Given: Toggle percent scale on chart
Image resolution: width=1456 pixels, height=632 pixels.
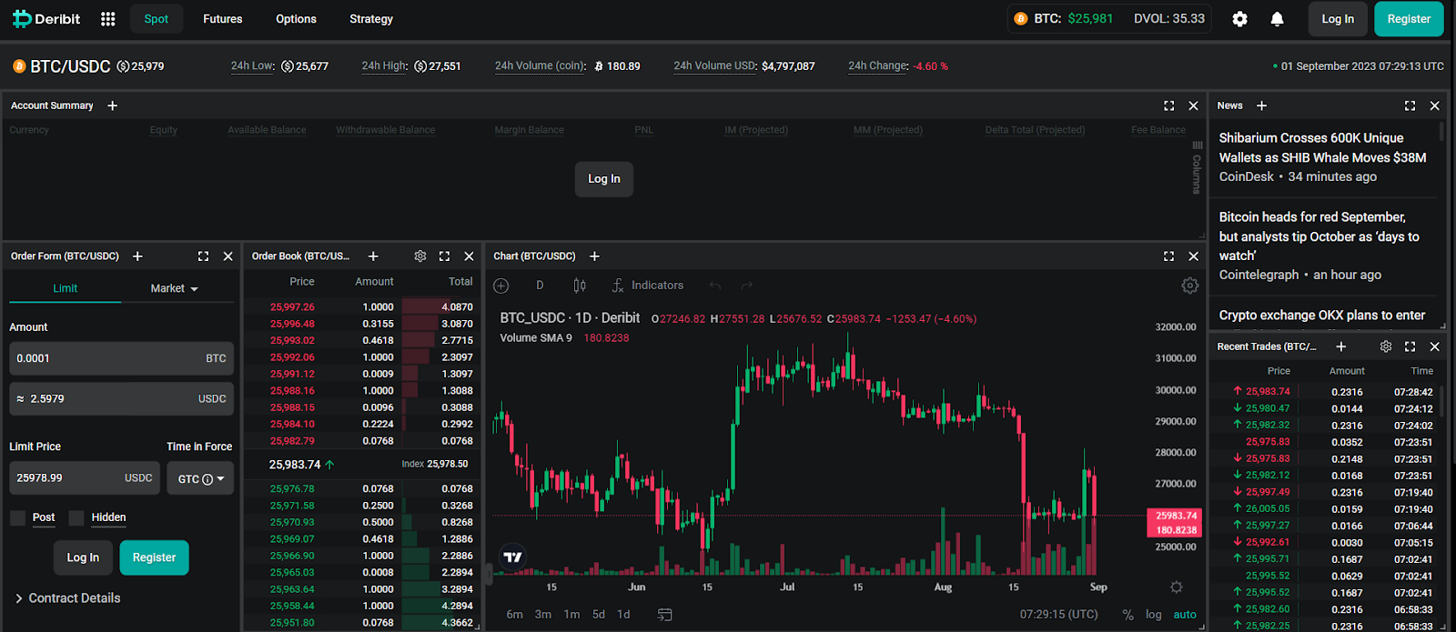Looking at the screenshot, I should (x=1127, y=615).
